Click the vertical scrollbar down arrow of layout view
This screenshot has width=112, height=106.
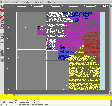point(110,92)
